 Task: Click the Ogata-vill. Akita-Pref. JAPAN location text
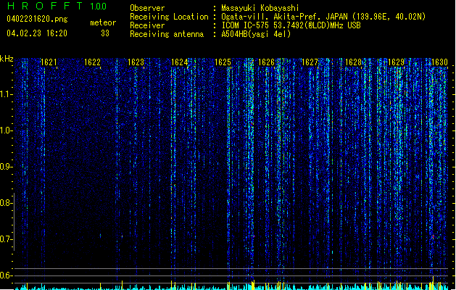click(323, 17)
